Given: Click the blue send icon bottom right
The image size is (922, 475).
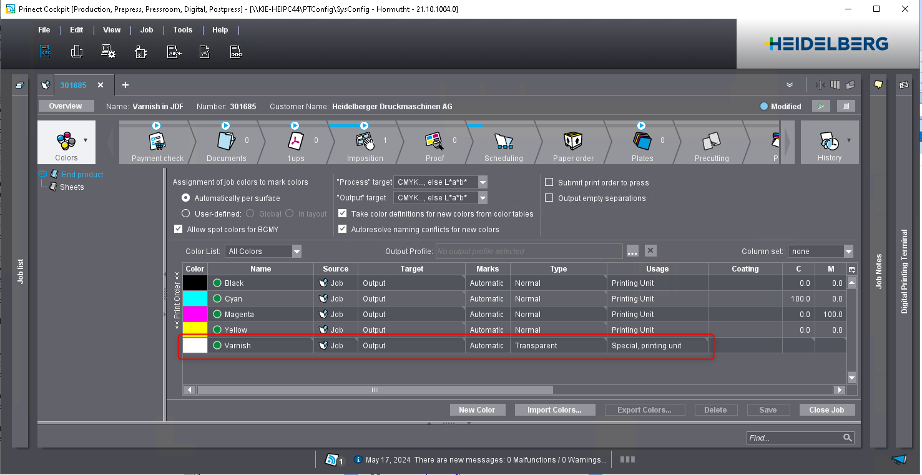Looking at the screenshot, I should coord(899,460).
